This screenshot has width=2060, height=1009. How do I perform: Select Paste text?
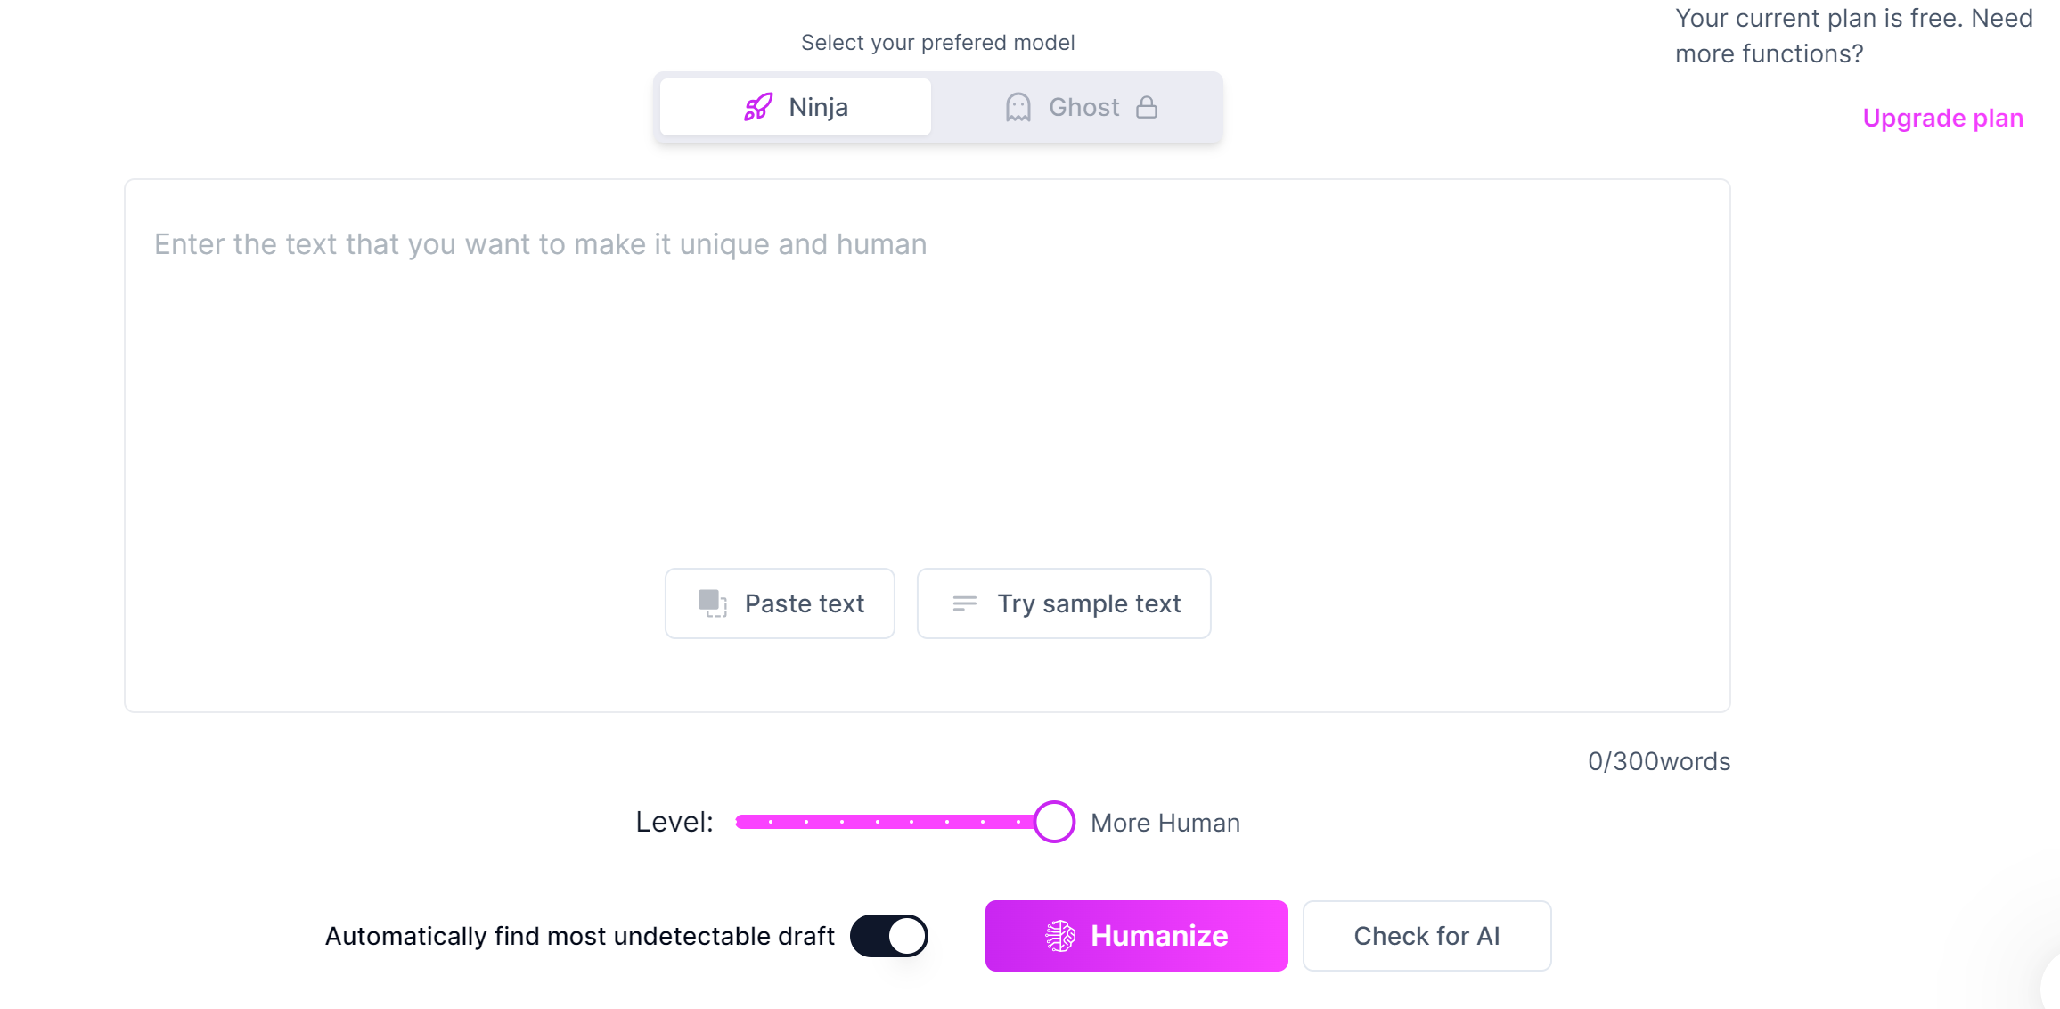[x=780, y=603]
